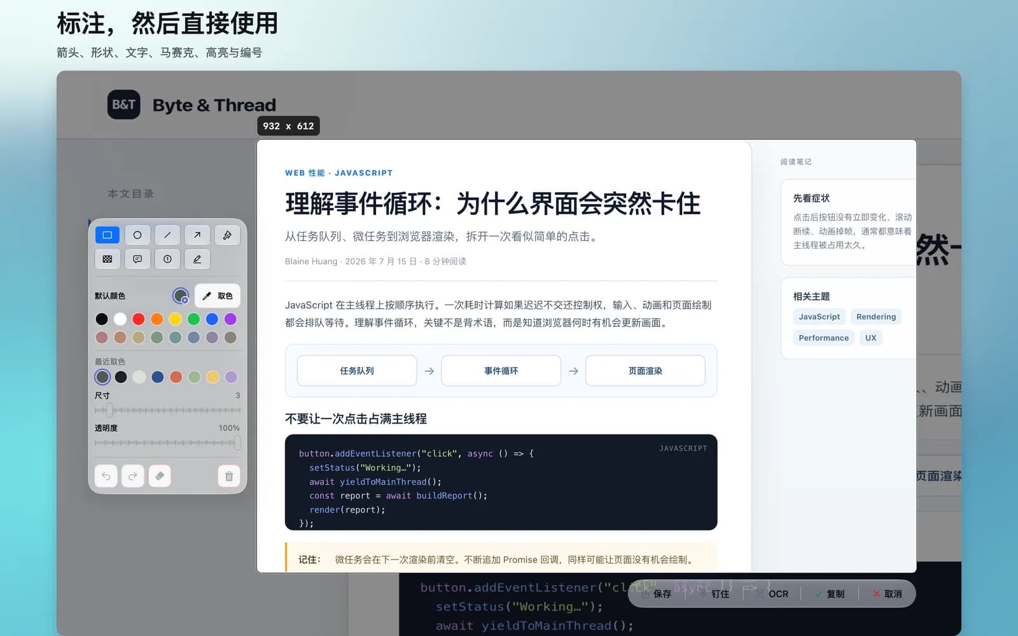Viewport: 1018px width, 636px height.
Task: Pick the red default color swatch
Action: tap(139, 319)
